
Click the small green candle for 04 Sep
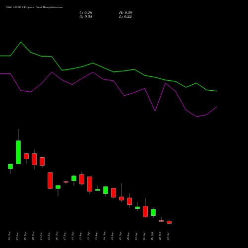[10, 167]
